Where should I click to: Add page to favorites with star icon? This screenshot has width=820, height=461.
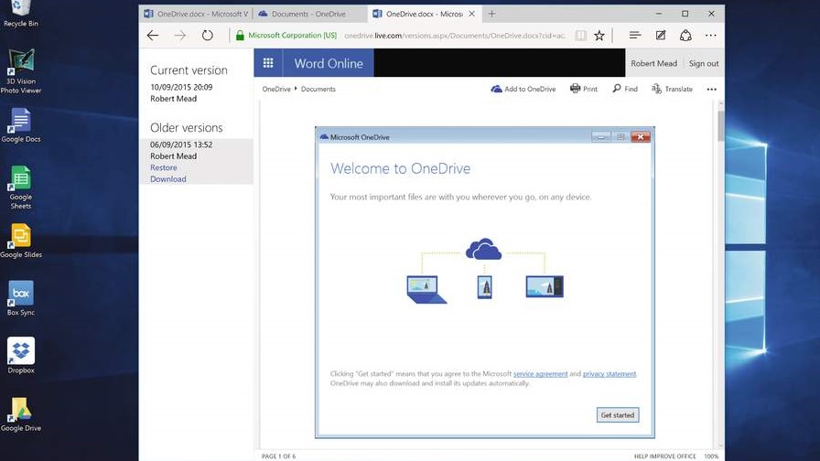click(x=599, y=36)
